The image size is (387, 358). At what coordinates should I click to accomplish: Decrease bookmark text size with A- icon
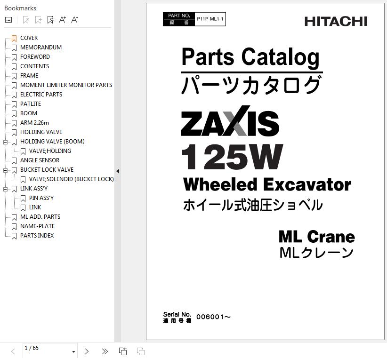pyautogui.click(x=74, y=20)
